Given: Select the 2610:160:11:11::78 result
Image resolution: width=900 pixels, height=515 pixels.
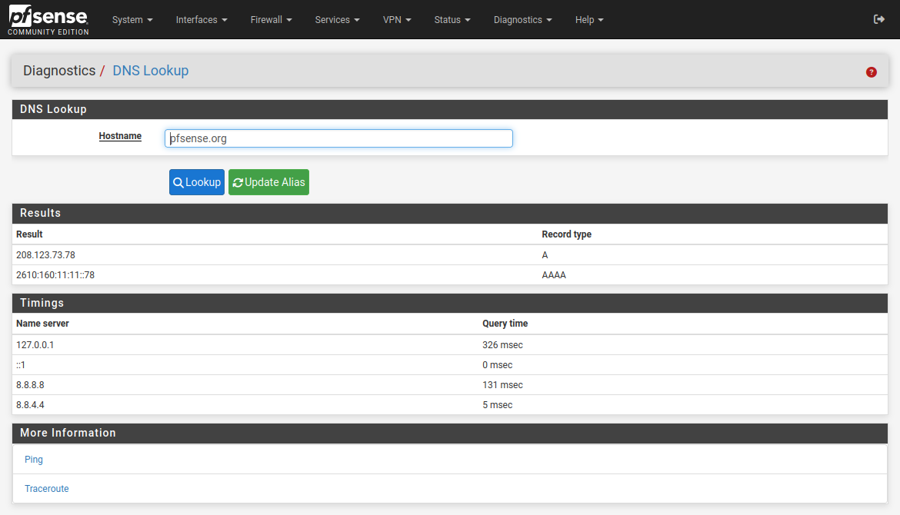Looking at the screenshot, I should [55, 274].
